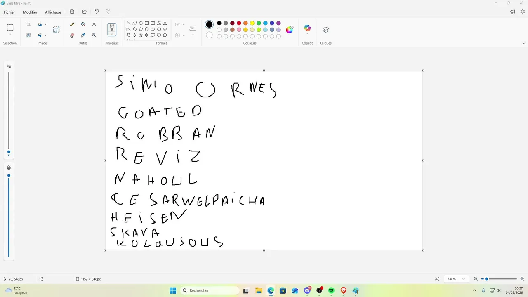Select secondary color 2 circle
528x297 pixels.
pyautogui.click(x=209, y=35)
